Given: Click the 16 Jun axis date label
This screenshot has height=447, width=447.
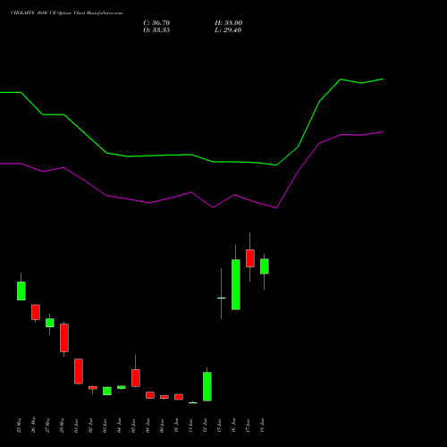Looking at the screenshot, I should click(233, 426).
